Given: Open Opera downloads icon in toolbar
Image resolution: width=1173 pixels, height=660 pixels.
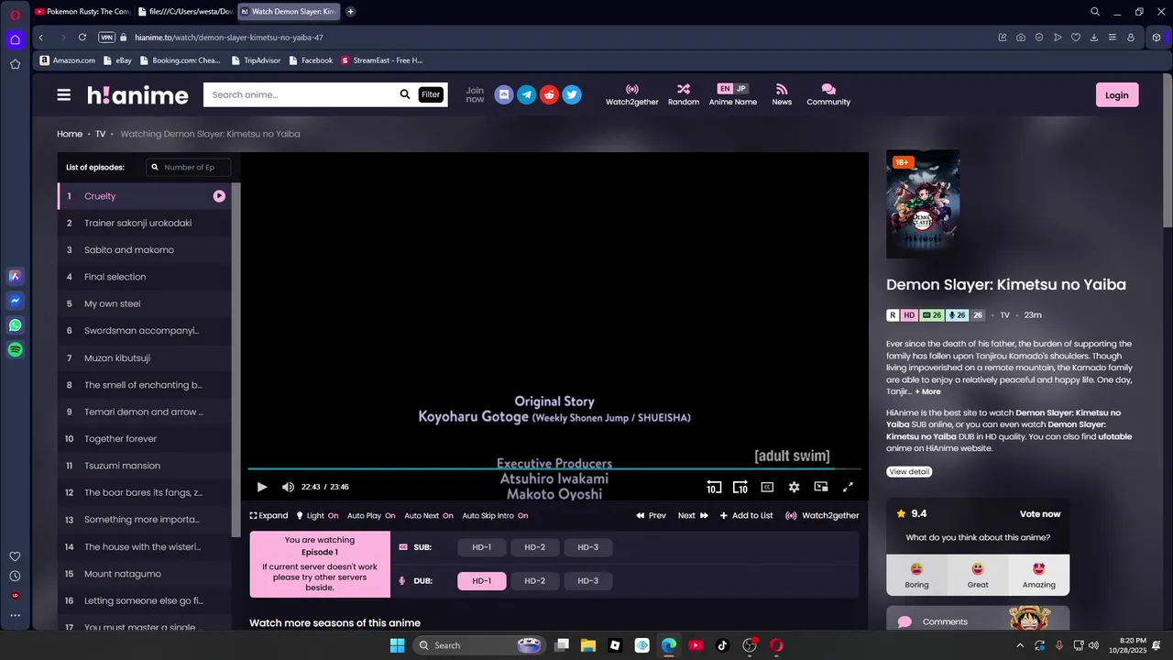Looking at the screenshot, I should [1094, 38].
